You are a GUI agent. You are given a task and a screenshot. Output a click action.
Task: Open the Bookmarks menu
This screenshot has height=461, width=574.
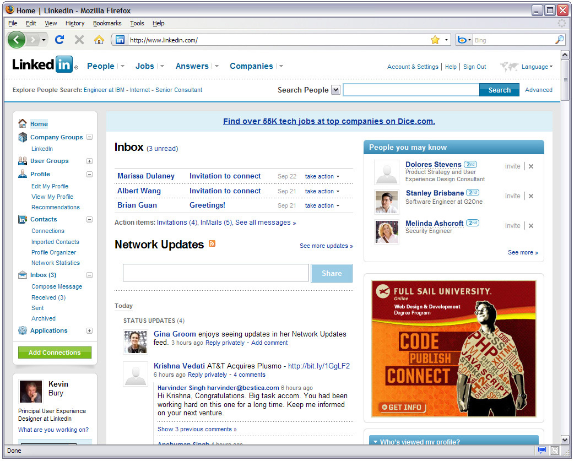[x=107, y=23]
